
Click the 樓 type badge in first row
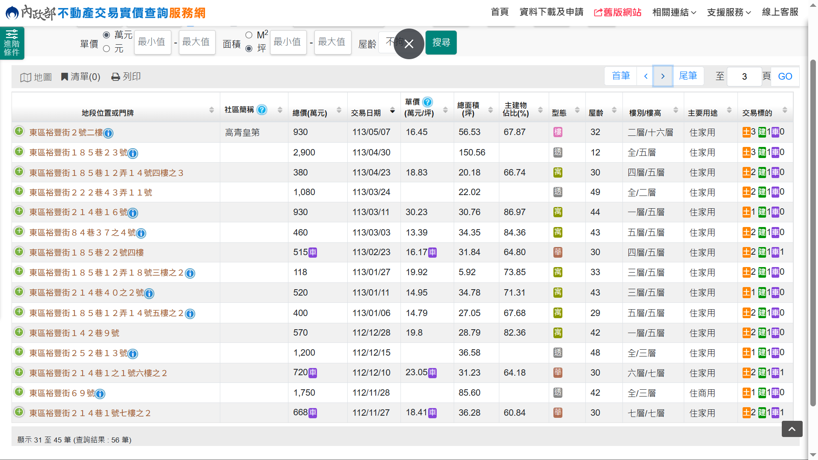[558, 132]
